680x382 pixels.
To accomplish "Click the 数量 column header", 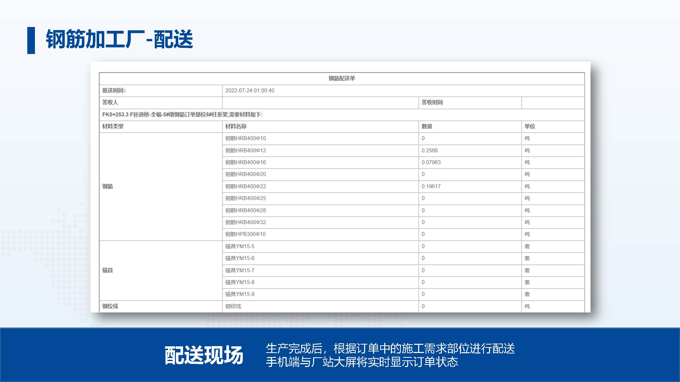I will pos(427,126).
